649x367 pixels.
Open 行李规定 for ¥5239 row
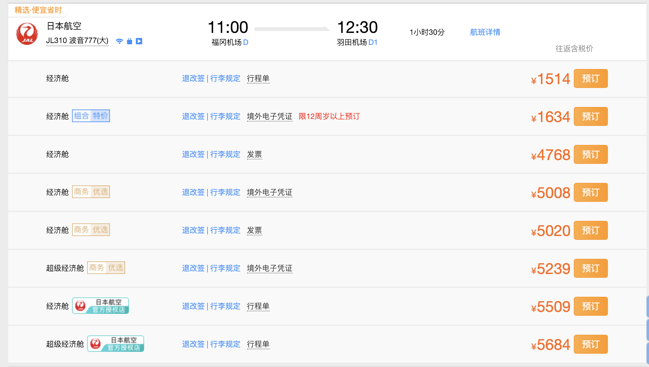click(225, 268)
